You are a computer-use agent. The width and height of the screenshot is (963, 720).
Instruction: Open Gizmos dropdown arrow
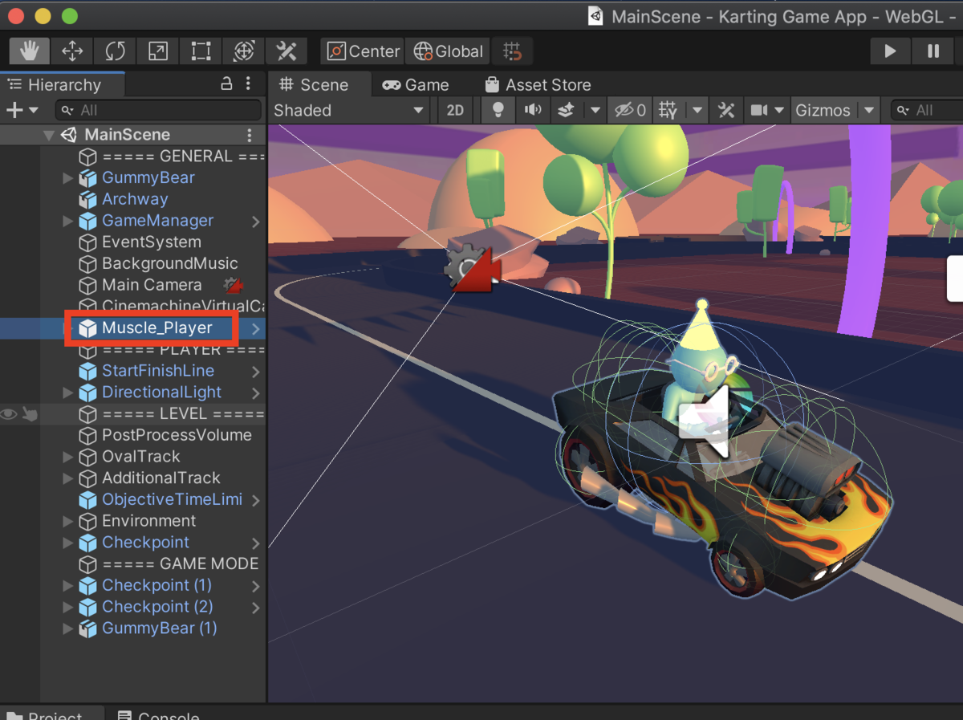tap(869, 110)
